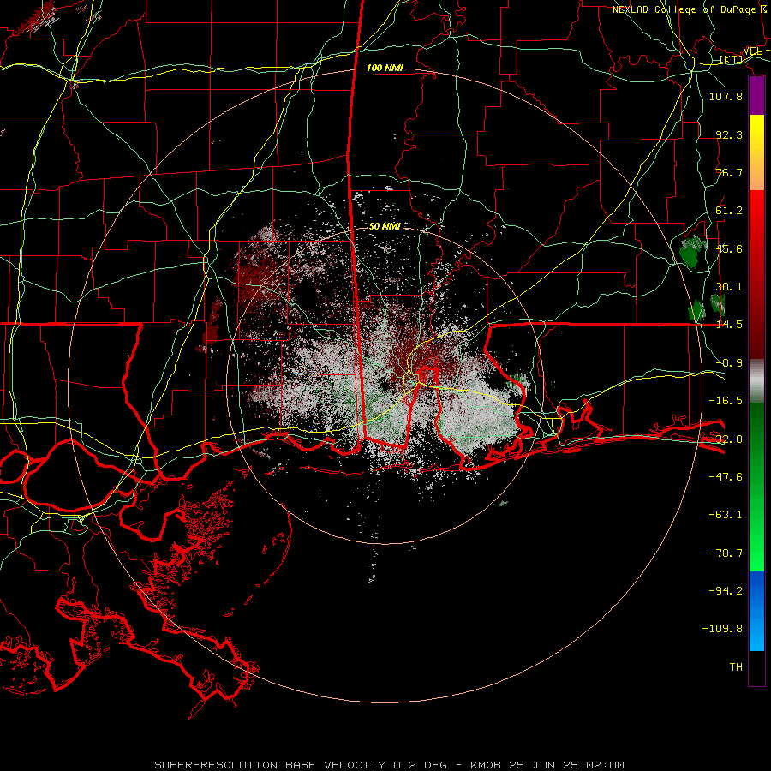Click the blue segment of the color bar

point(756,611)
